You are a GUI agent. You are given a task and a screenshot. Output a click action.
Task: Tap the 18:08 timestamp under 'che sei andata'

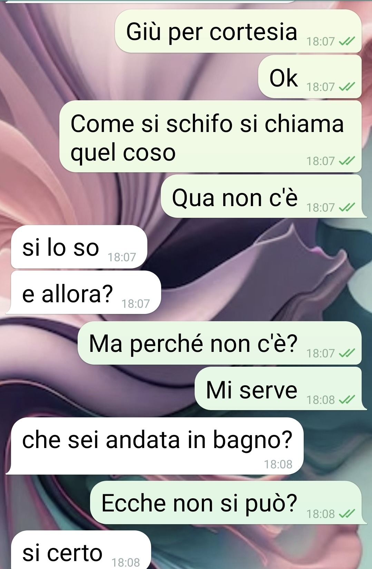pyautogui.click(x=278, y=465)
